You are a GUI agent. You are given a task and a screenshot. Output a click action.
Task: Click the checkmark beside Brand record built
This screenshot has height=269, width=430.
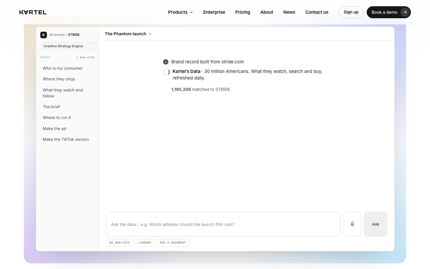(166, 62)
